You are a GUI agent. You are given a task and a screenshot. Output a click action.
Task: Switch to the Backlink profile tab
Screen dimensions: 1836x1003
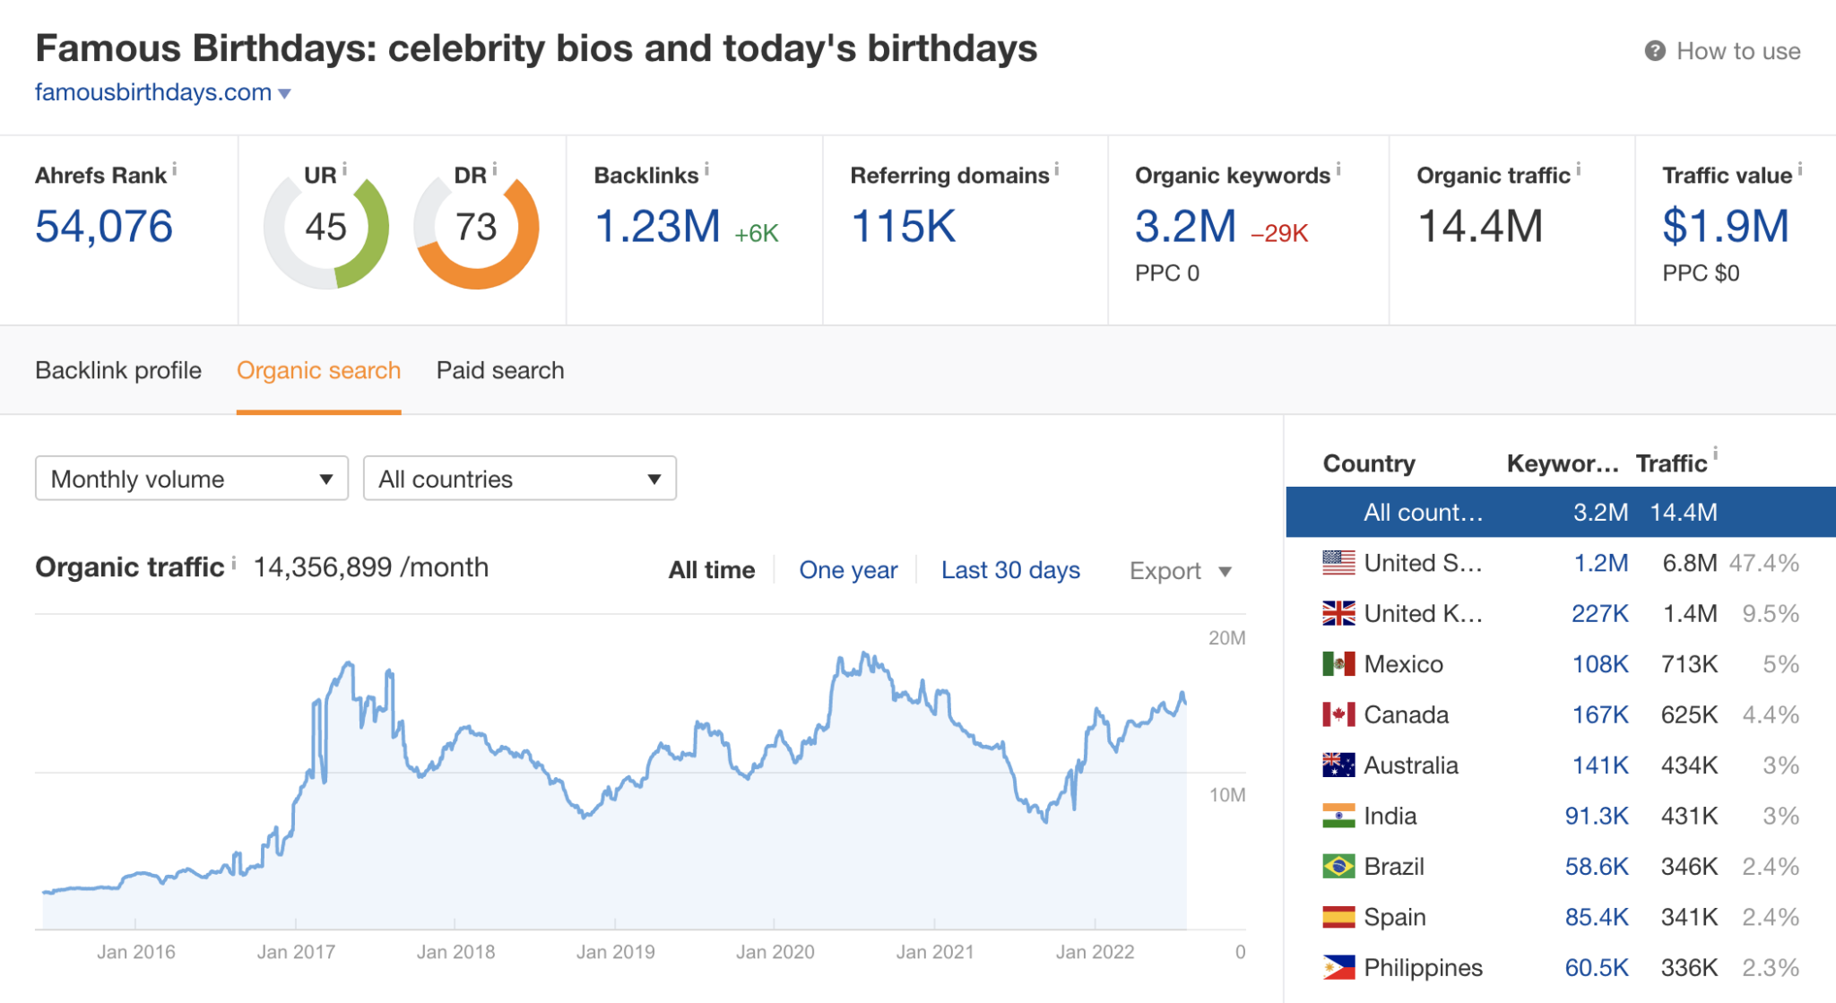[118, 370]
